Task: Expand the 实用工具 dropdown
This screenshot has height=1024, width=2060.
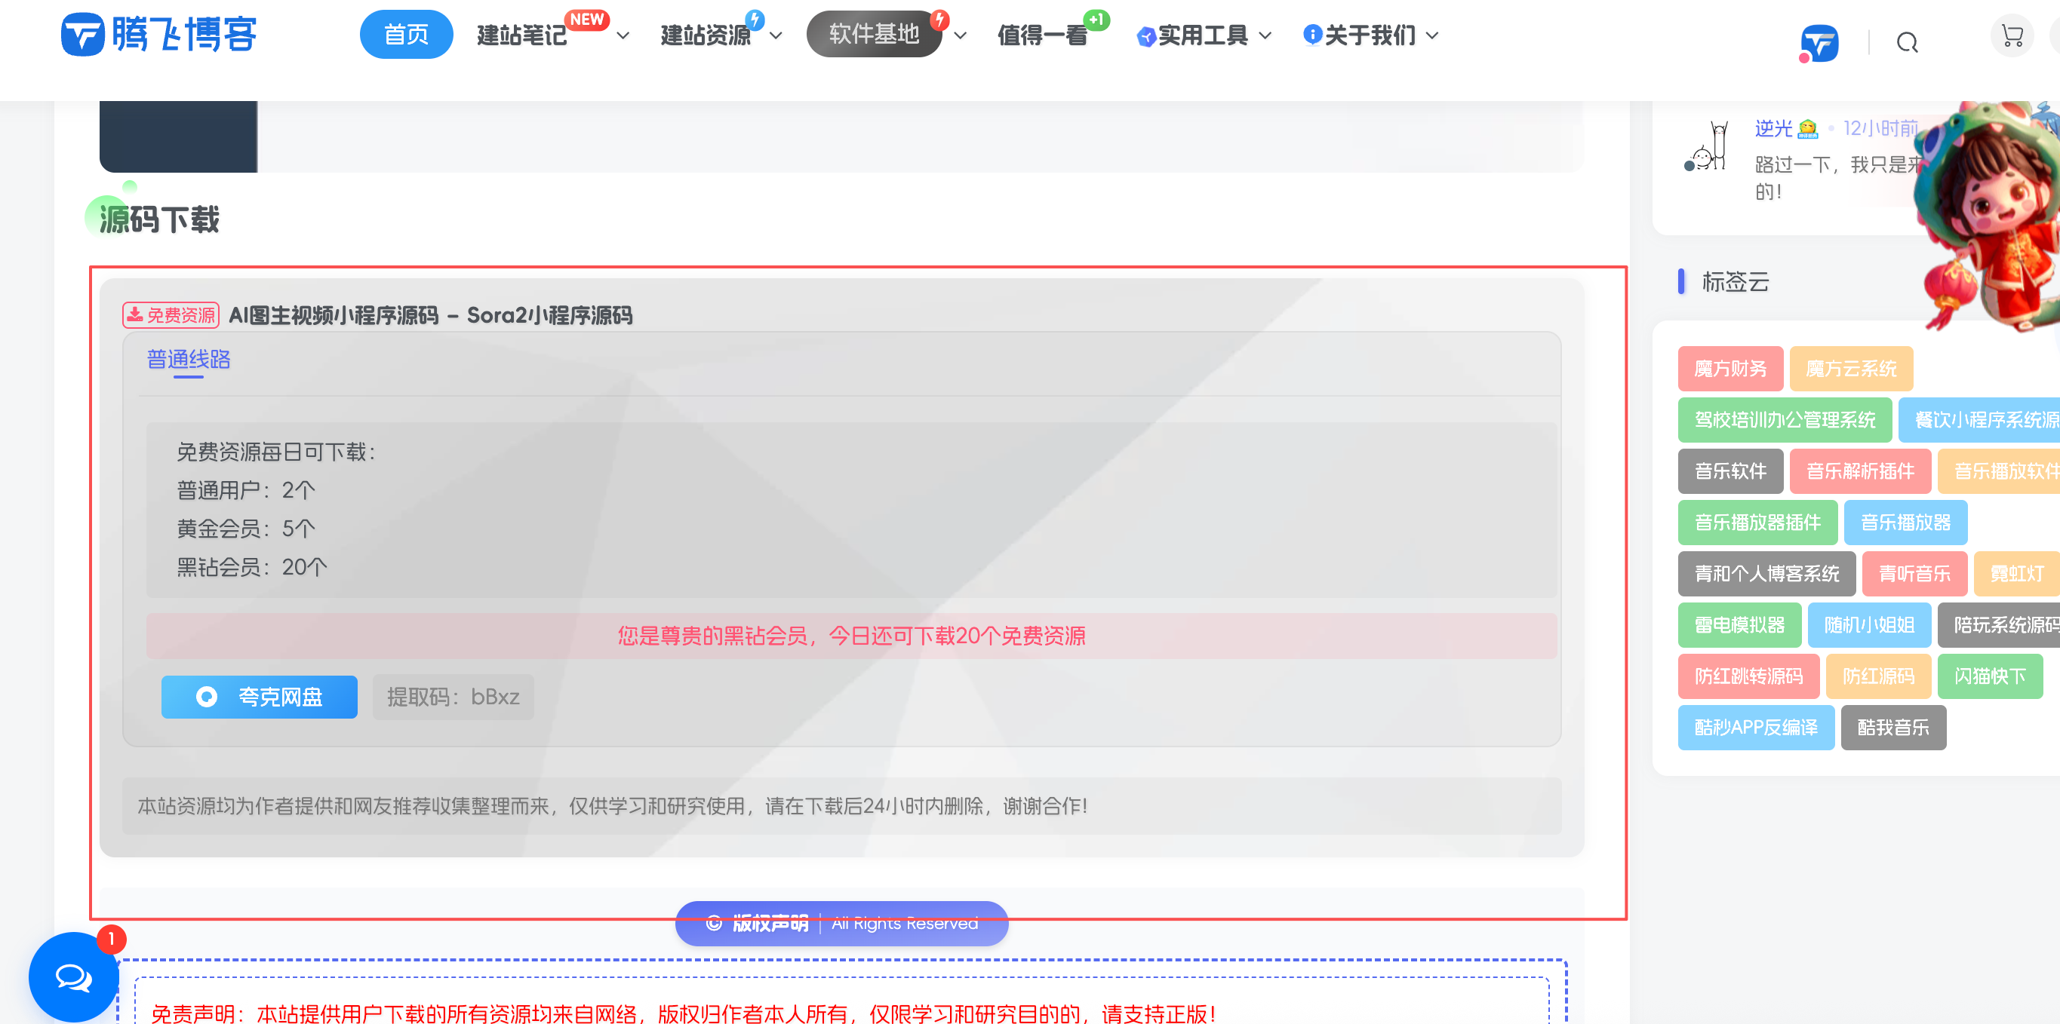Action: click(x=1266, y=37)
